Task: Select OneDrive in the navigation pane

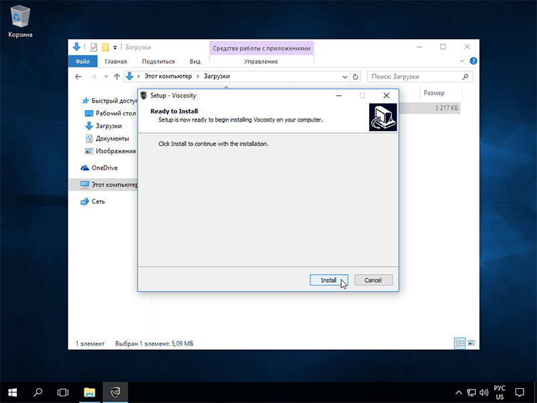Action: pyautogui.click(x=99, y=168)
